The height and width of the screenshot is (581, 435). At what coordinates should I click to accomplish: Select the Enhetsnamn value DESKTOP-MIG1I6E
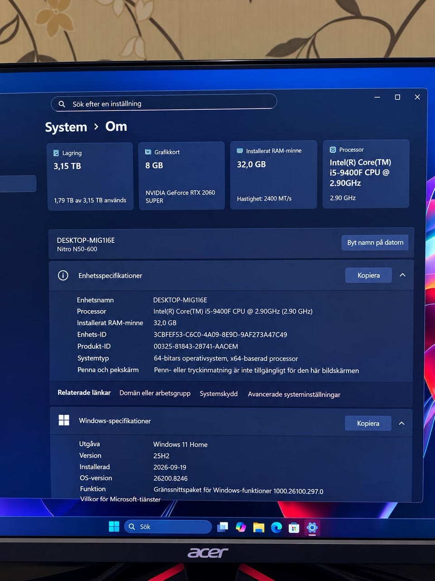tap(180, 300)
